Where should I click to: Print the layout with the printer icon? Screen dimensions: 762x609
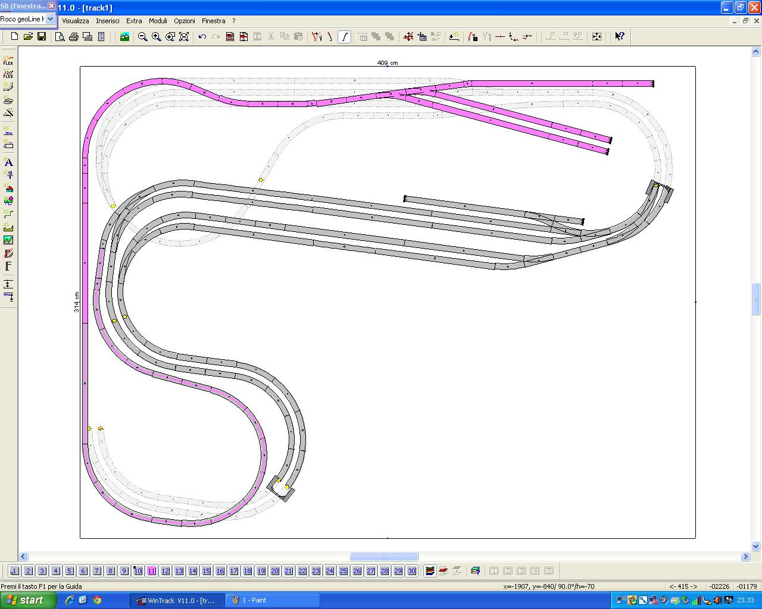[74, 37]
